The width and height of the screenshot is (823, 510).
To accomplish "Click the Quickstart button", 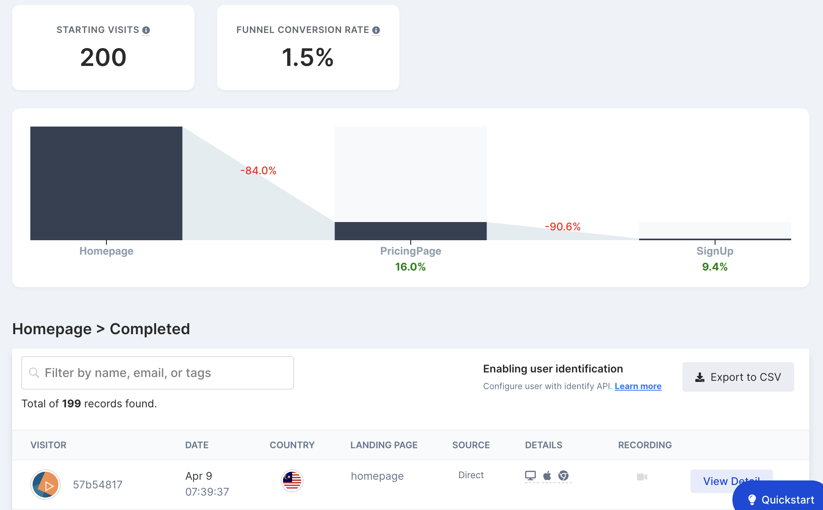I will click(781, 499).
